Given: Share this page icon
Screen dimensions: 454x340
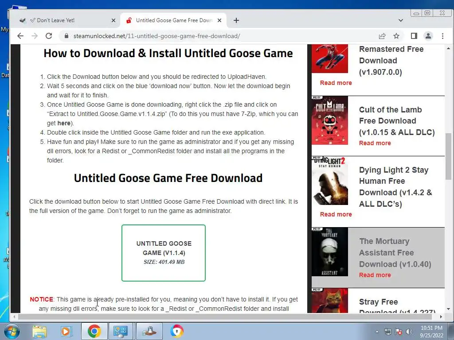Looking at the screenshot, I should tap(382, 36).
